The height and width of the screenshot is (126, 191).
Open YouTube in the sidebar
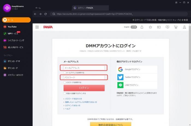(12, 27)
